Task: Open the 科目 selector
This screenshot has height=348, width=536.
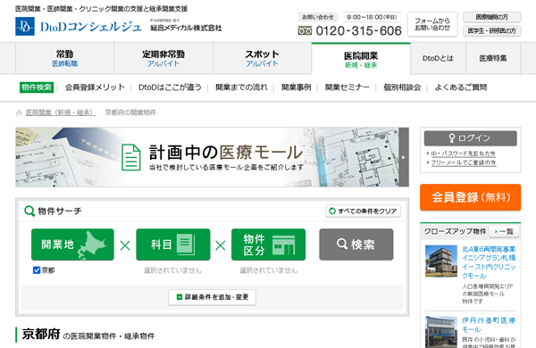Action: click(173, 244)
